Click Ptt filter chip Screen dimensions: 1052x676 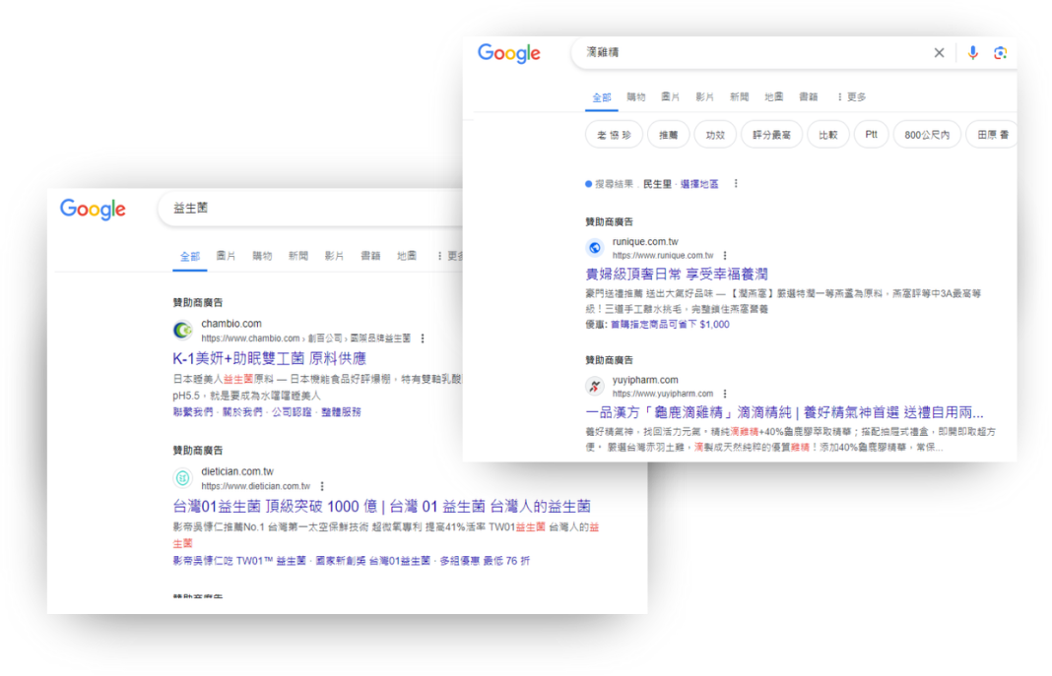[x=871, y=135]
